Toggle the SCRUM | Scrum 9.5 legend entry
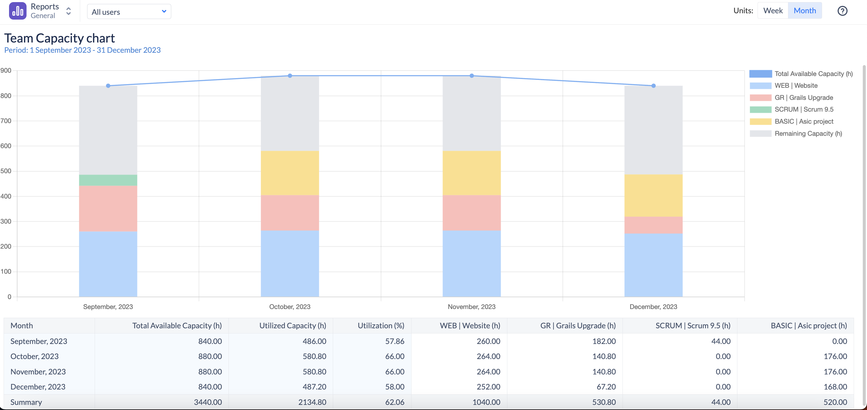The width and height of the screenshot is (867, 410). point(803,109)
